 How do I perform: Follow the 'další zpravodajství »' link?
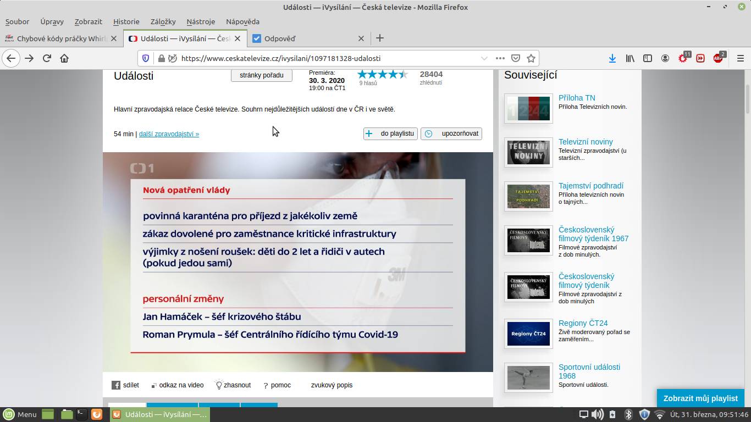pyautogui.click(x=169, y=134)
